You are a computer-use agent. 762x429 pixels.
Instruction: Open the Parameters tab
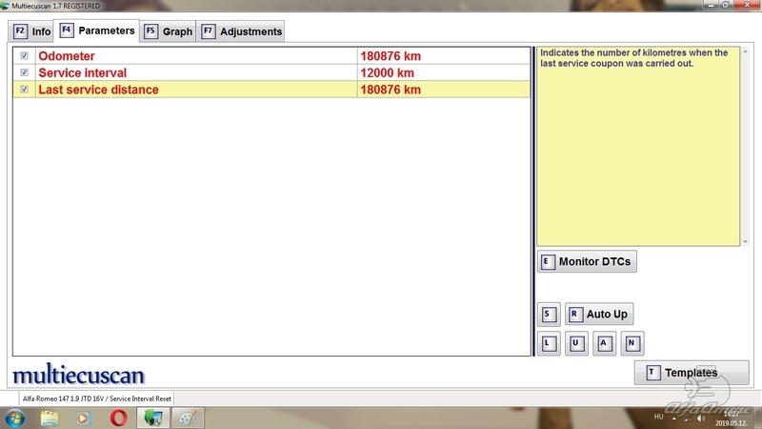coord(97,31)
